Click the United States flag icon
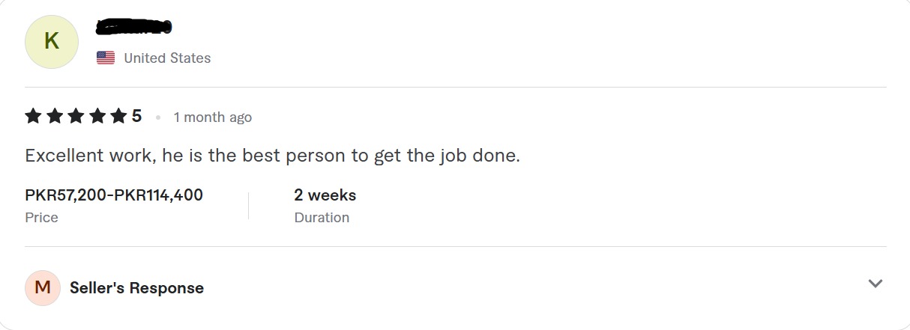Screen dimensions: 910x330 [x=106, y=58]
